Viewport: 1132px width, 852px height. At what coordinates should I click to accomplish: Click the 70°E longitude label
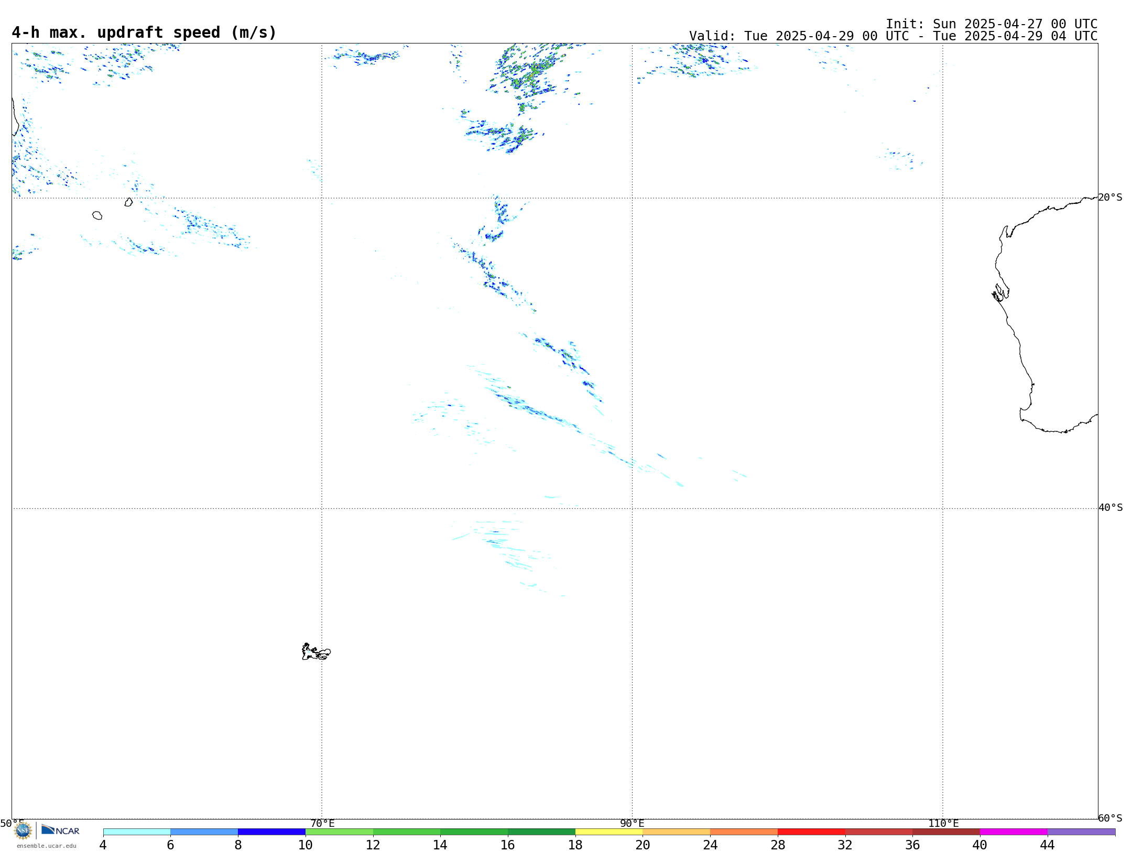[322, 823]
